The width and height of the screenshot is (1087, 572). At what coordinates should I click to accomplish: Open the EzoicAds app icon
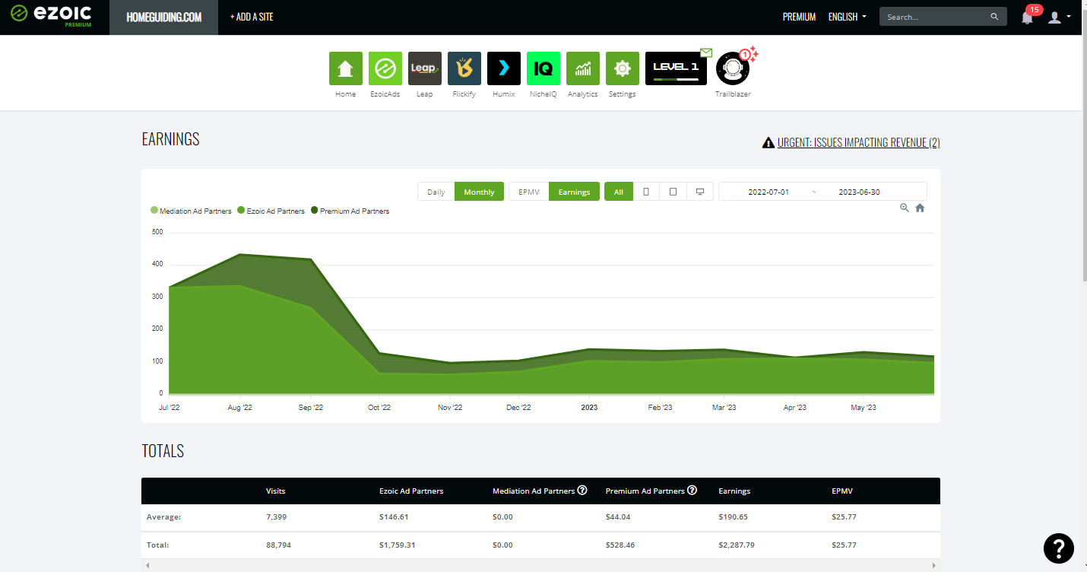385,68
